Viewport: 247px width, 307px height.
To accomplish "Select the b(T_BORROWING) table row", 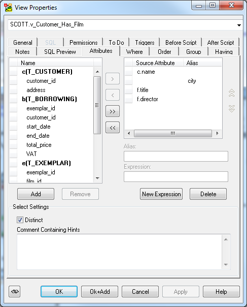I will (x=52, y=99).
